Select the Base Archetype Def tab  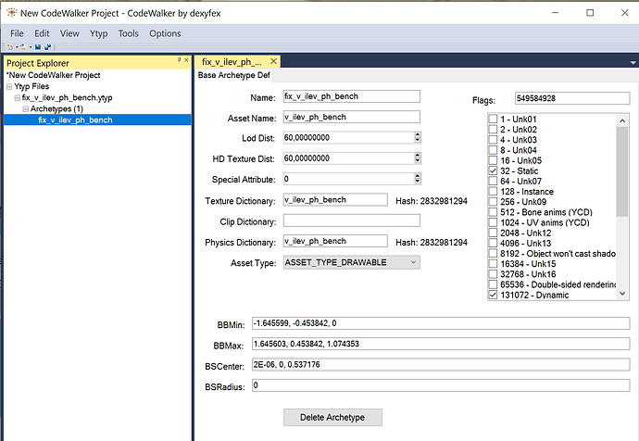[234, 75]
